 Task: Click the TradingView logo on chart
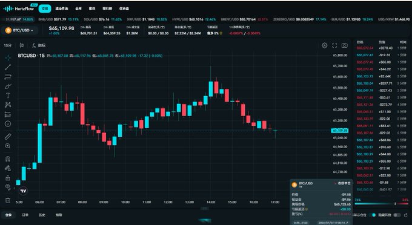24,191
